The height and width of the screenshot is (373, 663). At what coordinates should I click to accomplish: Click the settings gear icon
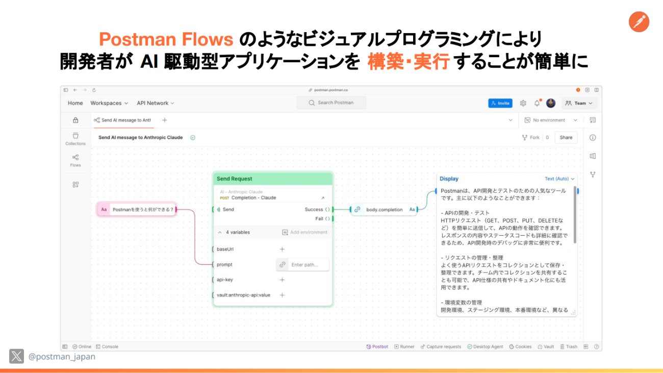pos(523,103)
